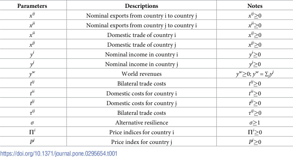
Task: Click 'Domestic trade of country i' cell
Action: 141,35
